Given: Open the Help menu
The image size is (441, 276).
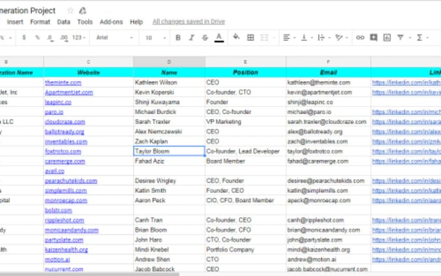Looking at the screenshot, I should tap(136, 22).
